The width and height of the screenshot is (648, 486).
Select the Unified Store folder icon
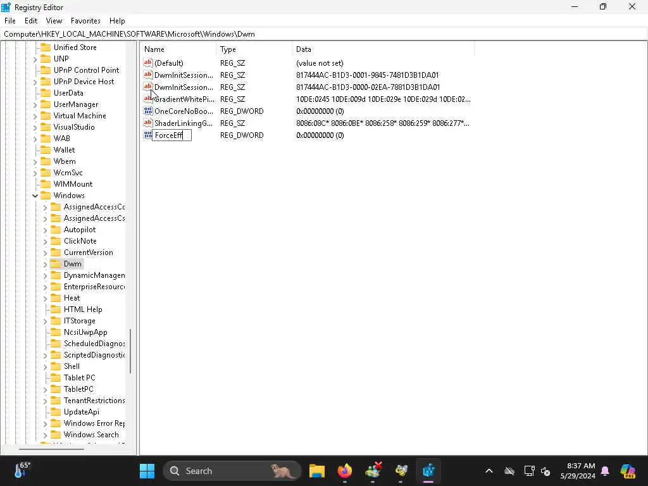point(46,47)
